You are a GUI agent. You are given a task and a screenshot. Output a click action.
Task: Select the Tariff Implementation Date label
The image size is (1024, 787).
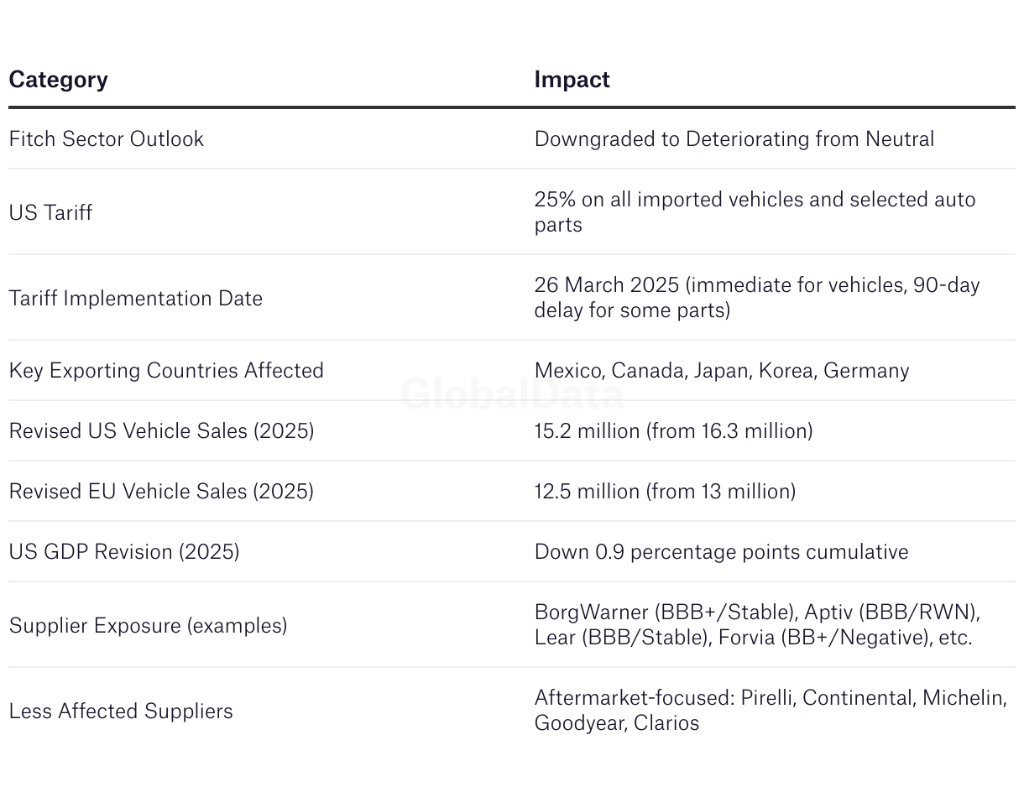pyautogui.click(x=136, y=298)
